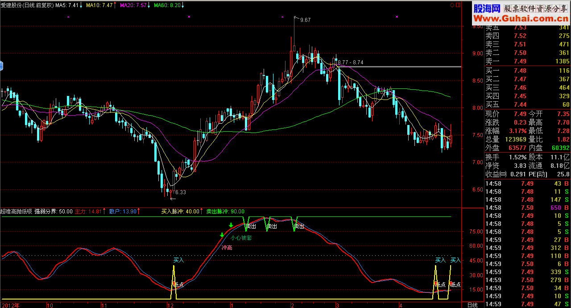Open the blue hexagon widget on the left edge
The width and height of the screenshot is (571, 308).
(x=1, y=66)
